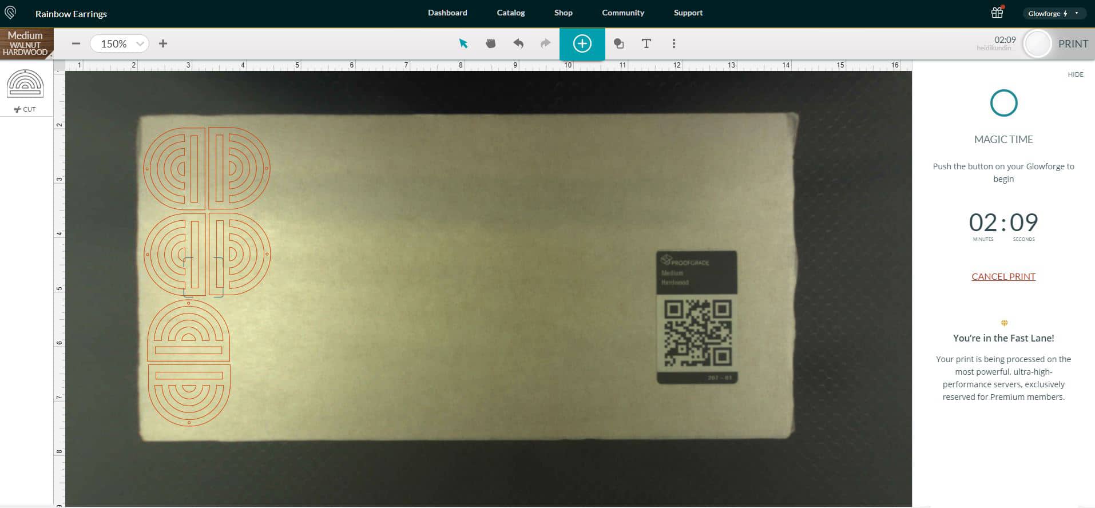1095x508 pixels.
Task: Click the CANCEL PRINT link
Action: coord(1003,276)
